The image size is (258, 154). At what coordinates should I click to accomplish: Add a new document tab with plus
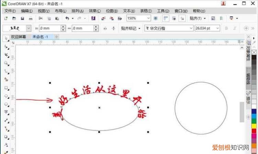pos(56,37)
